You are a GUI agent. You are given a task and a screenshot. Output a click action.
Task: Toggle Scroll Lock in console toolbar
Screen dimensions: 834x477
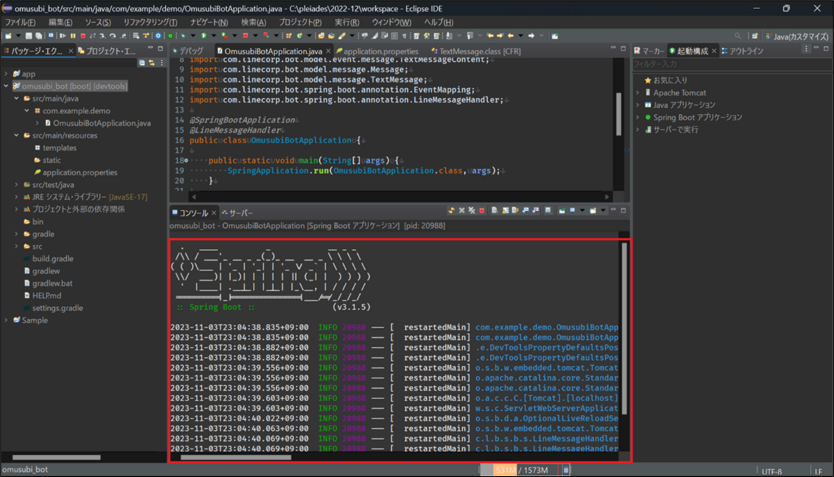tap(505, 210)
